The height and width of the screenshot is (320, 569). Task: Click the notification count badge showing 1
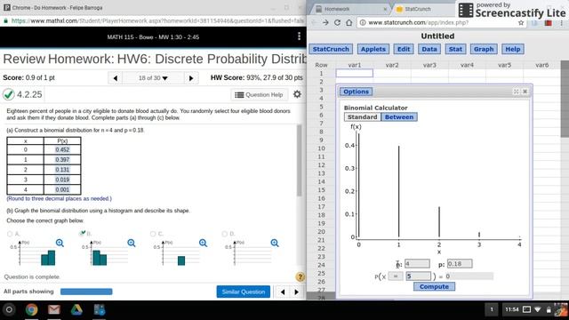(492, 309)
